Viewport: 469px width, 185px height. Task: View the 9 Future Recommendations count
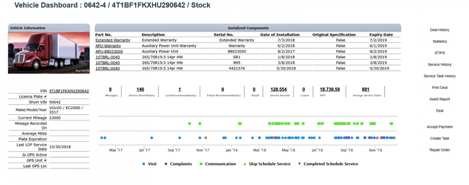[222, 90]
